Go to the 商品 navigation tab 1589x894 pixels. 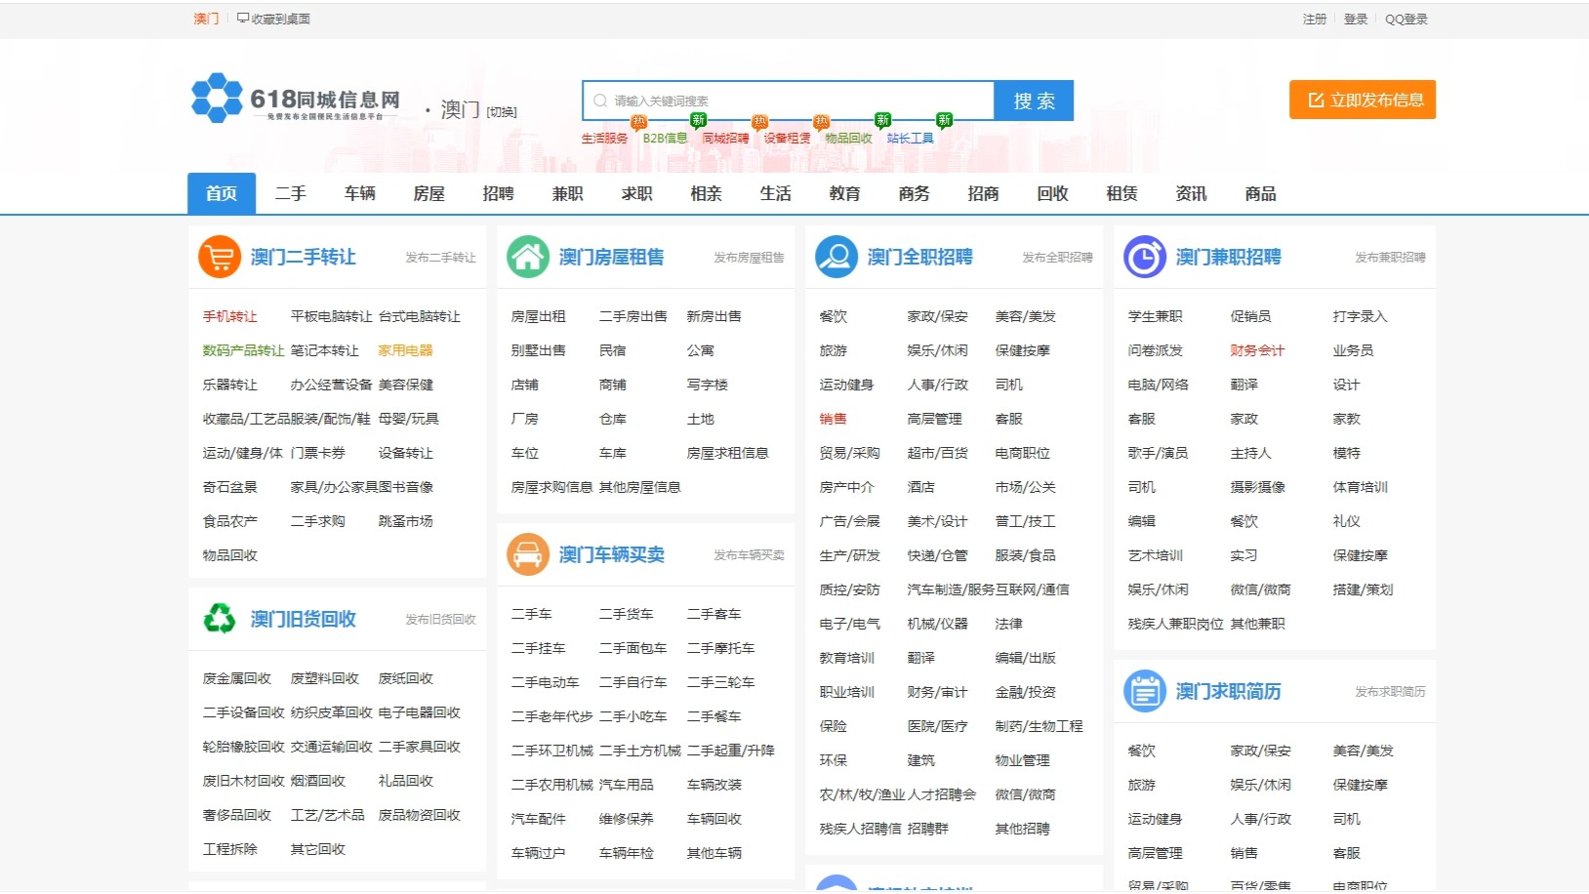1261,193
